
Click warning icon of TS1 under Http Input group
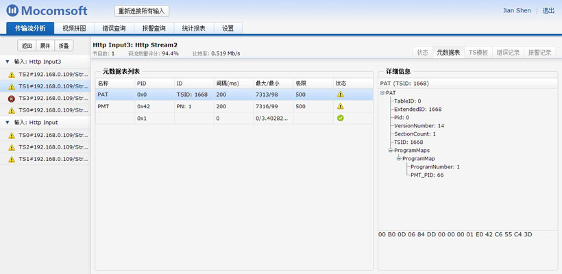pos(12,159)
